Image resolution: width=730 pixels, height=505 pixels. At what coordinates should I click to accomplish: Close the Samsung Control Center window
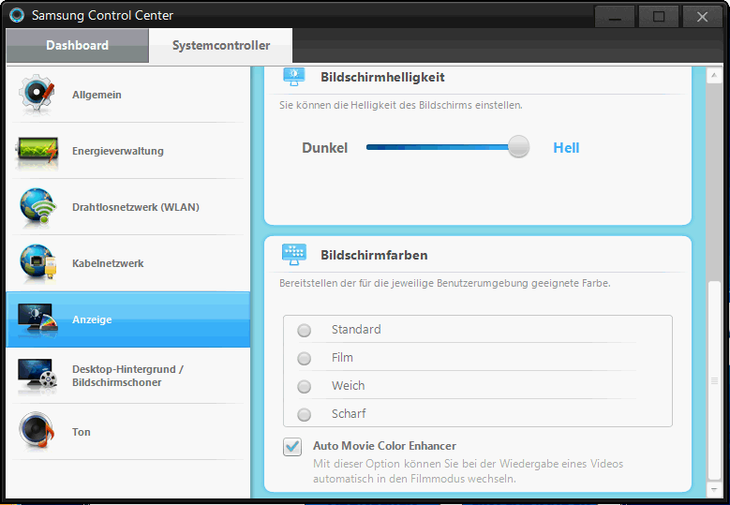(x=702, y=17)
